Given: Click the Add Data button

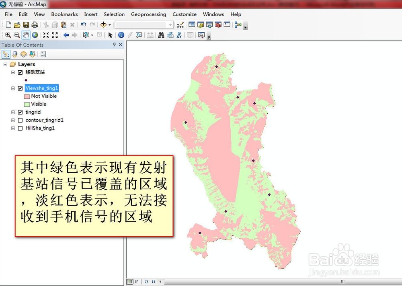Looking at the screenshot, I should point(103,25).
